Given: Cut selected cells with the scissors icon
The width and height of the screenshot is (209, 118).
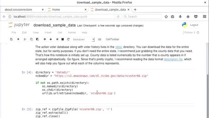Looking at the screenshot, I should coord(25,39).
